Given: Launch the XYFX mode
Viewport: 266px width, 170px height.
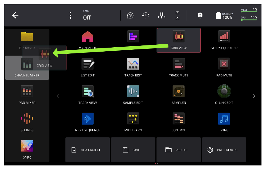Looking at the screenshot, I should point(27,149).
